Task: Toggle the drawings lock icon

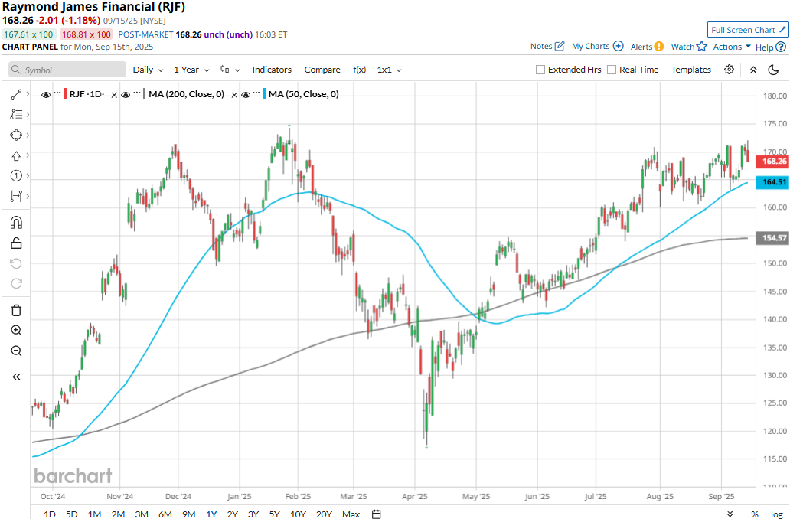Action: pyautogui.click(x=16, y=243)
